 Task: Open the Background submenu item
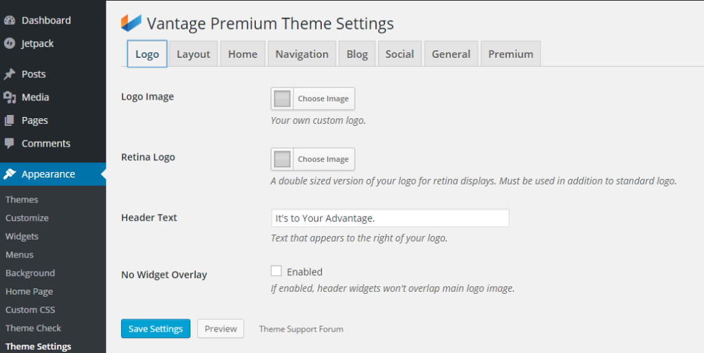pos(30,273)
